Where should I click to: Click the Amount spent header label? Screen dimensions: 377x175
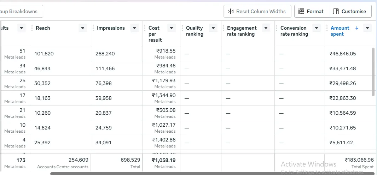pos(340,31)
